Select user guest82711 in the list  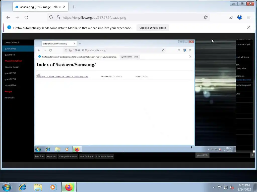18,79
